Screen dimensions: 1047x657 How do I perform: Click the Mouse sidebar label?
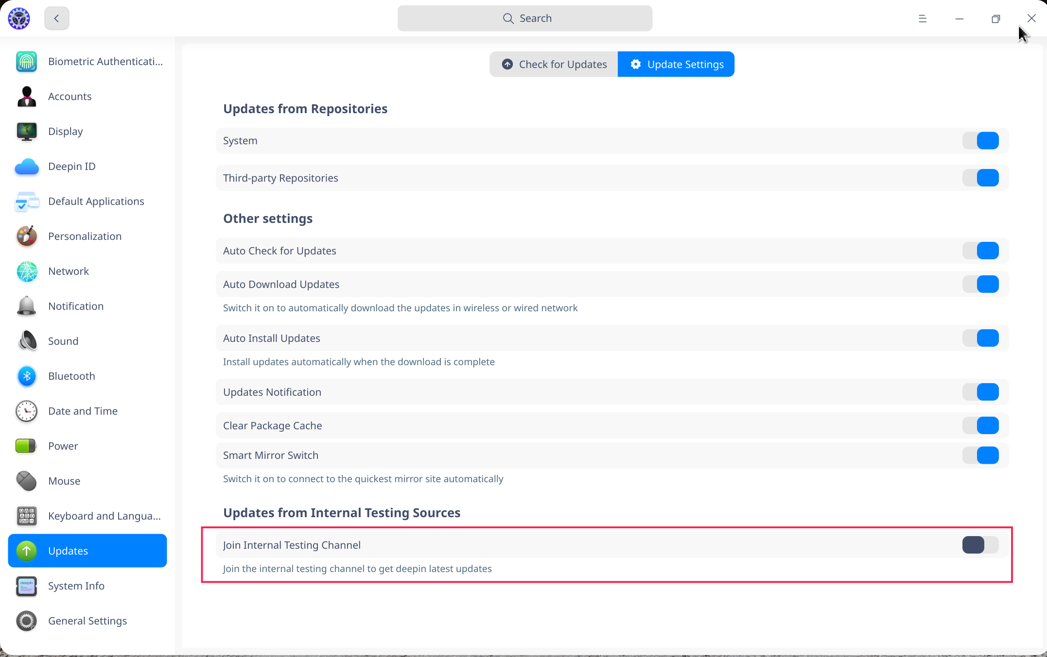point(64,481)
